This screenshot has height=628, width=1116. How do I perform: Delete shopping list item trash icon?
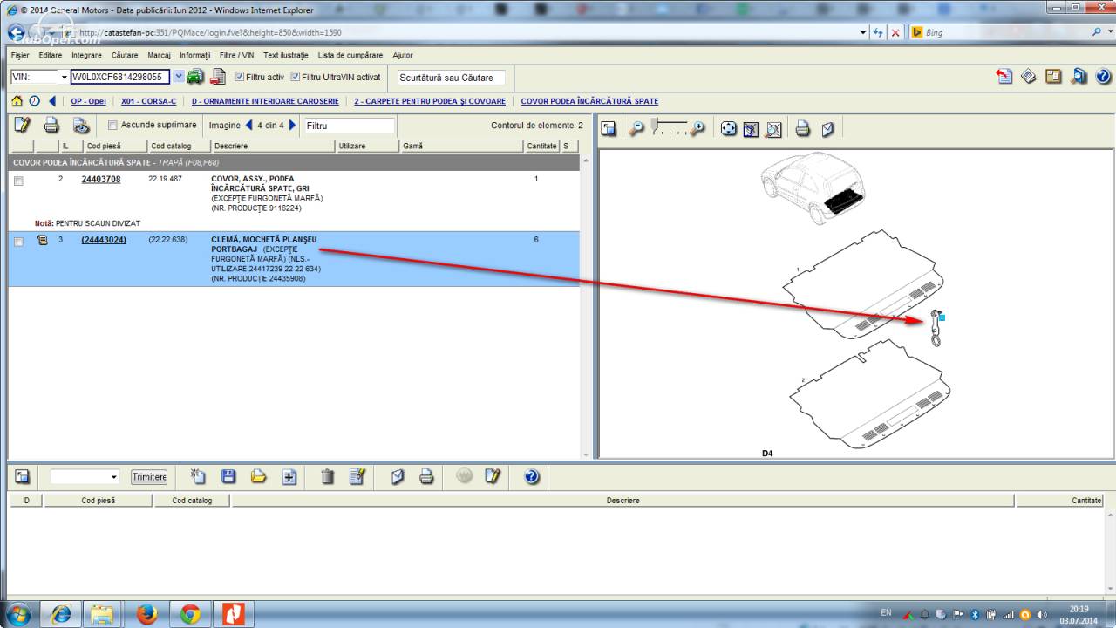click(327, 476)
